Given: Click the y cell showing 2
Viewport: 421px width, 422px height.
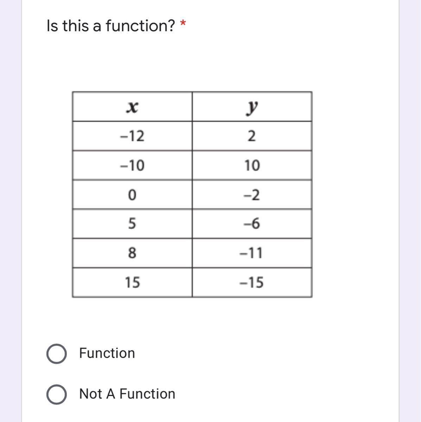Looking at the screenshot, I should point(252,136).
